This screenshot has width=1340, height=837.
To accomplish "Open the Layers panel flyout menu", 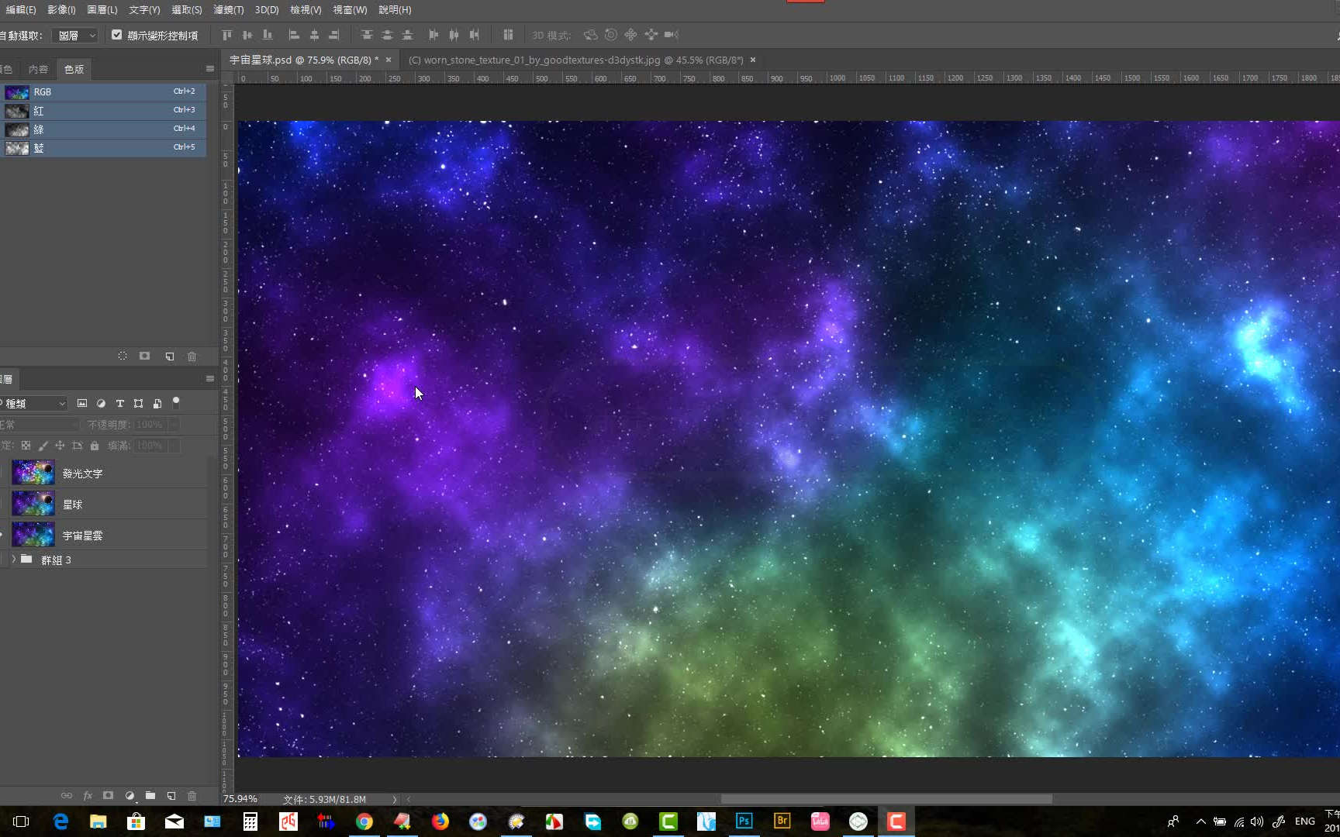I will [x=209, y=379].
